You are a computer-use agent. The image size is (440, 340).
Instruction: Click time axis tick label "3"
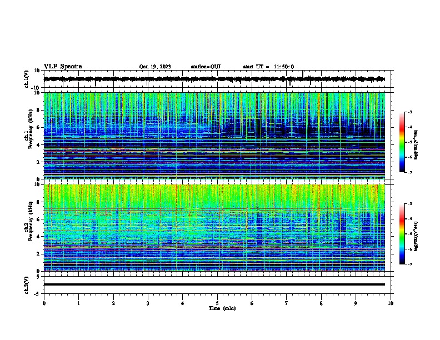tap(148, 303)
